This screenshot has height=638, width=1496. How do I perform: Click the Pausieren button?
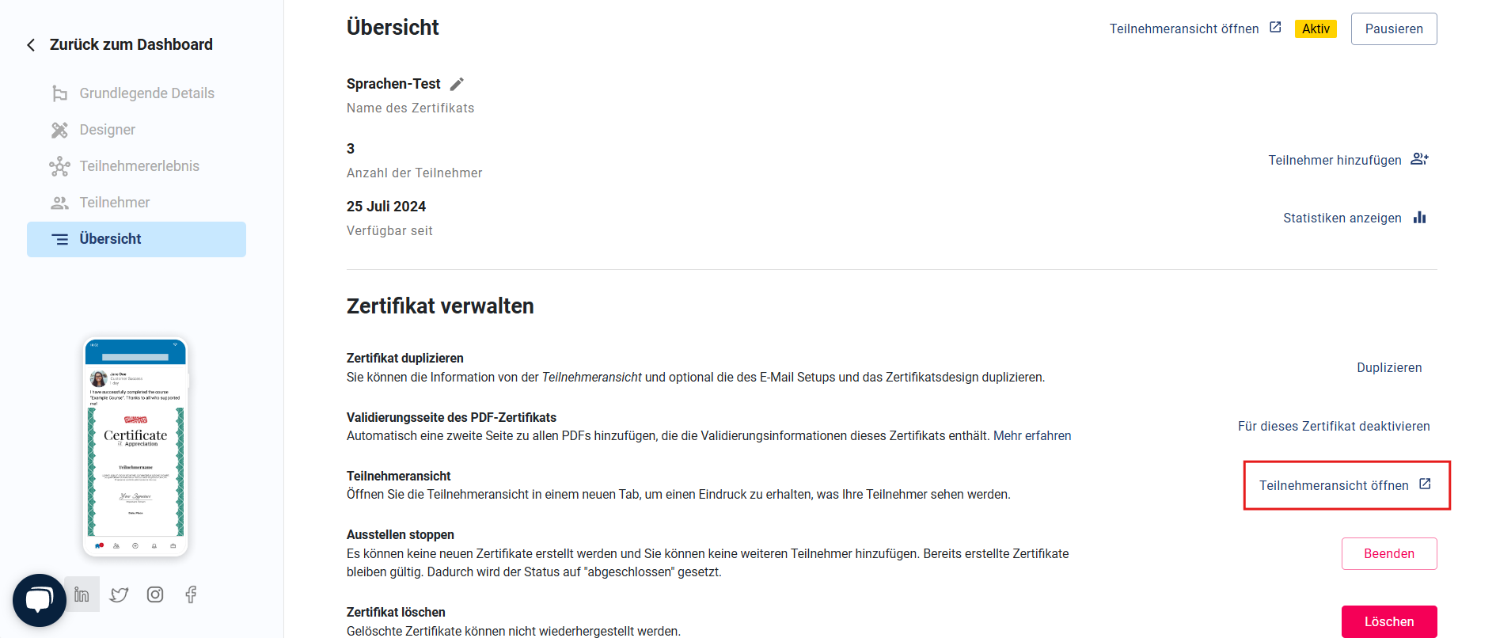[x=1394, y=28]
